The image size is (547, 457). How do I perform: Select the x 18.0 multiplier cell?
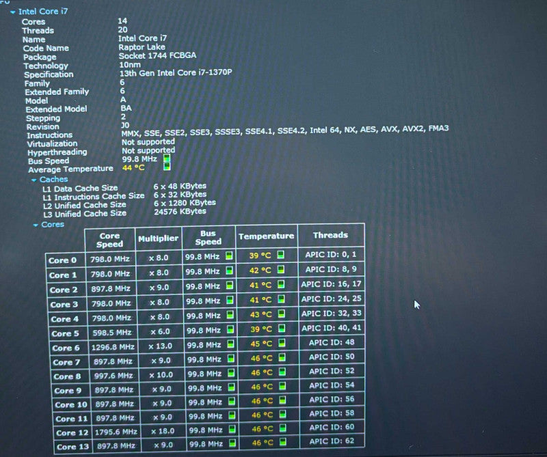click(x=163, y=431)
